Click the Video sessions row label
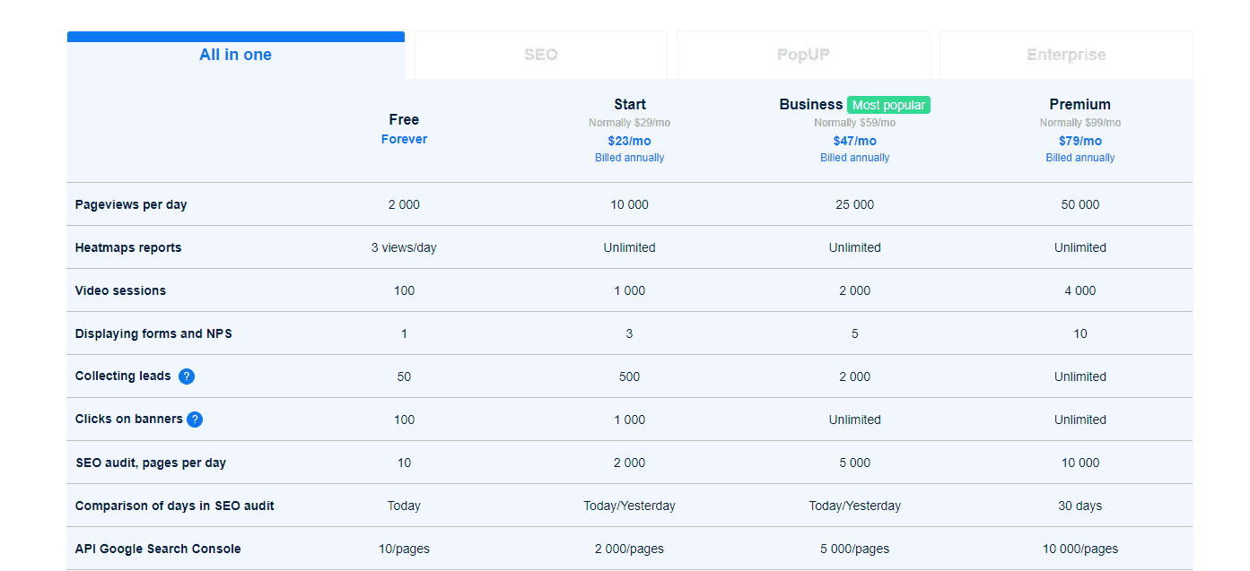The width and height of the screenshot is (1250, 571). point(120,290)
